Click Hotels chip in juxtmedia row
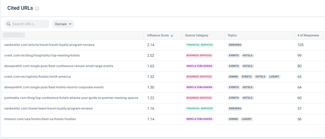Image resolution: width=325 pixels, height=139 pixels. [x=247, y=98]
